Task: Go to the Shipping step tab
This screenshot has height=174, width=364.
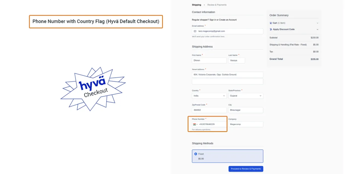Action: click(x=197, y=5)
